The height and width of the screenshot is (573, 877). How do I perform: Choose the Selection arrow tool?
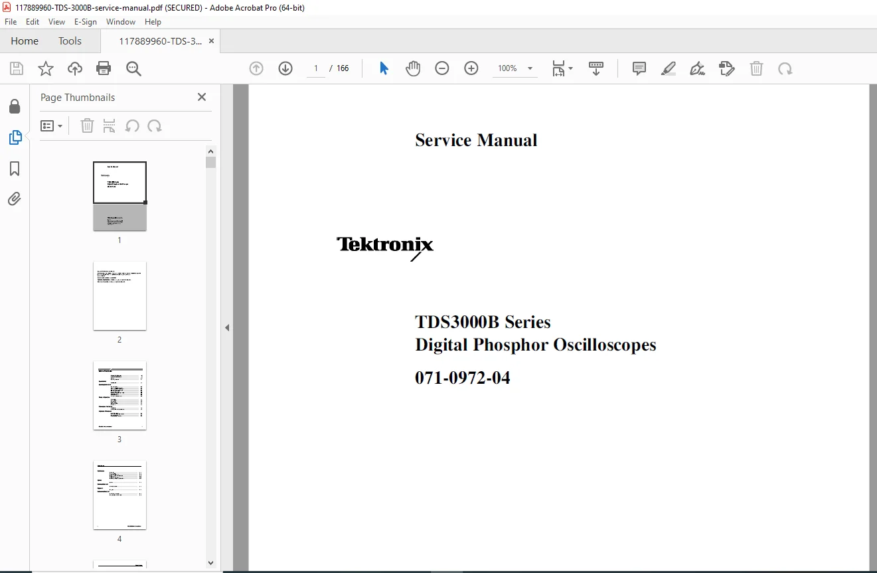pyautogui.click(x=384, y=68)
